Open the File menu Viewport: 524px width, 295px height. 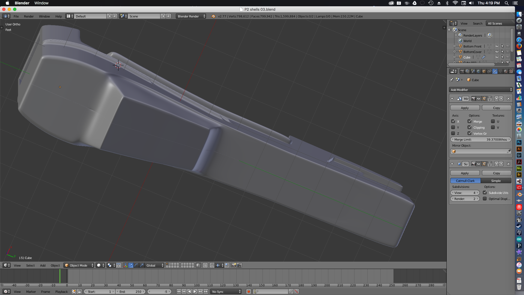point(16,16)
